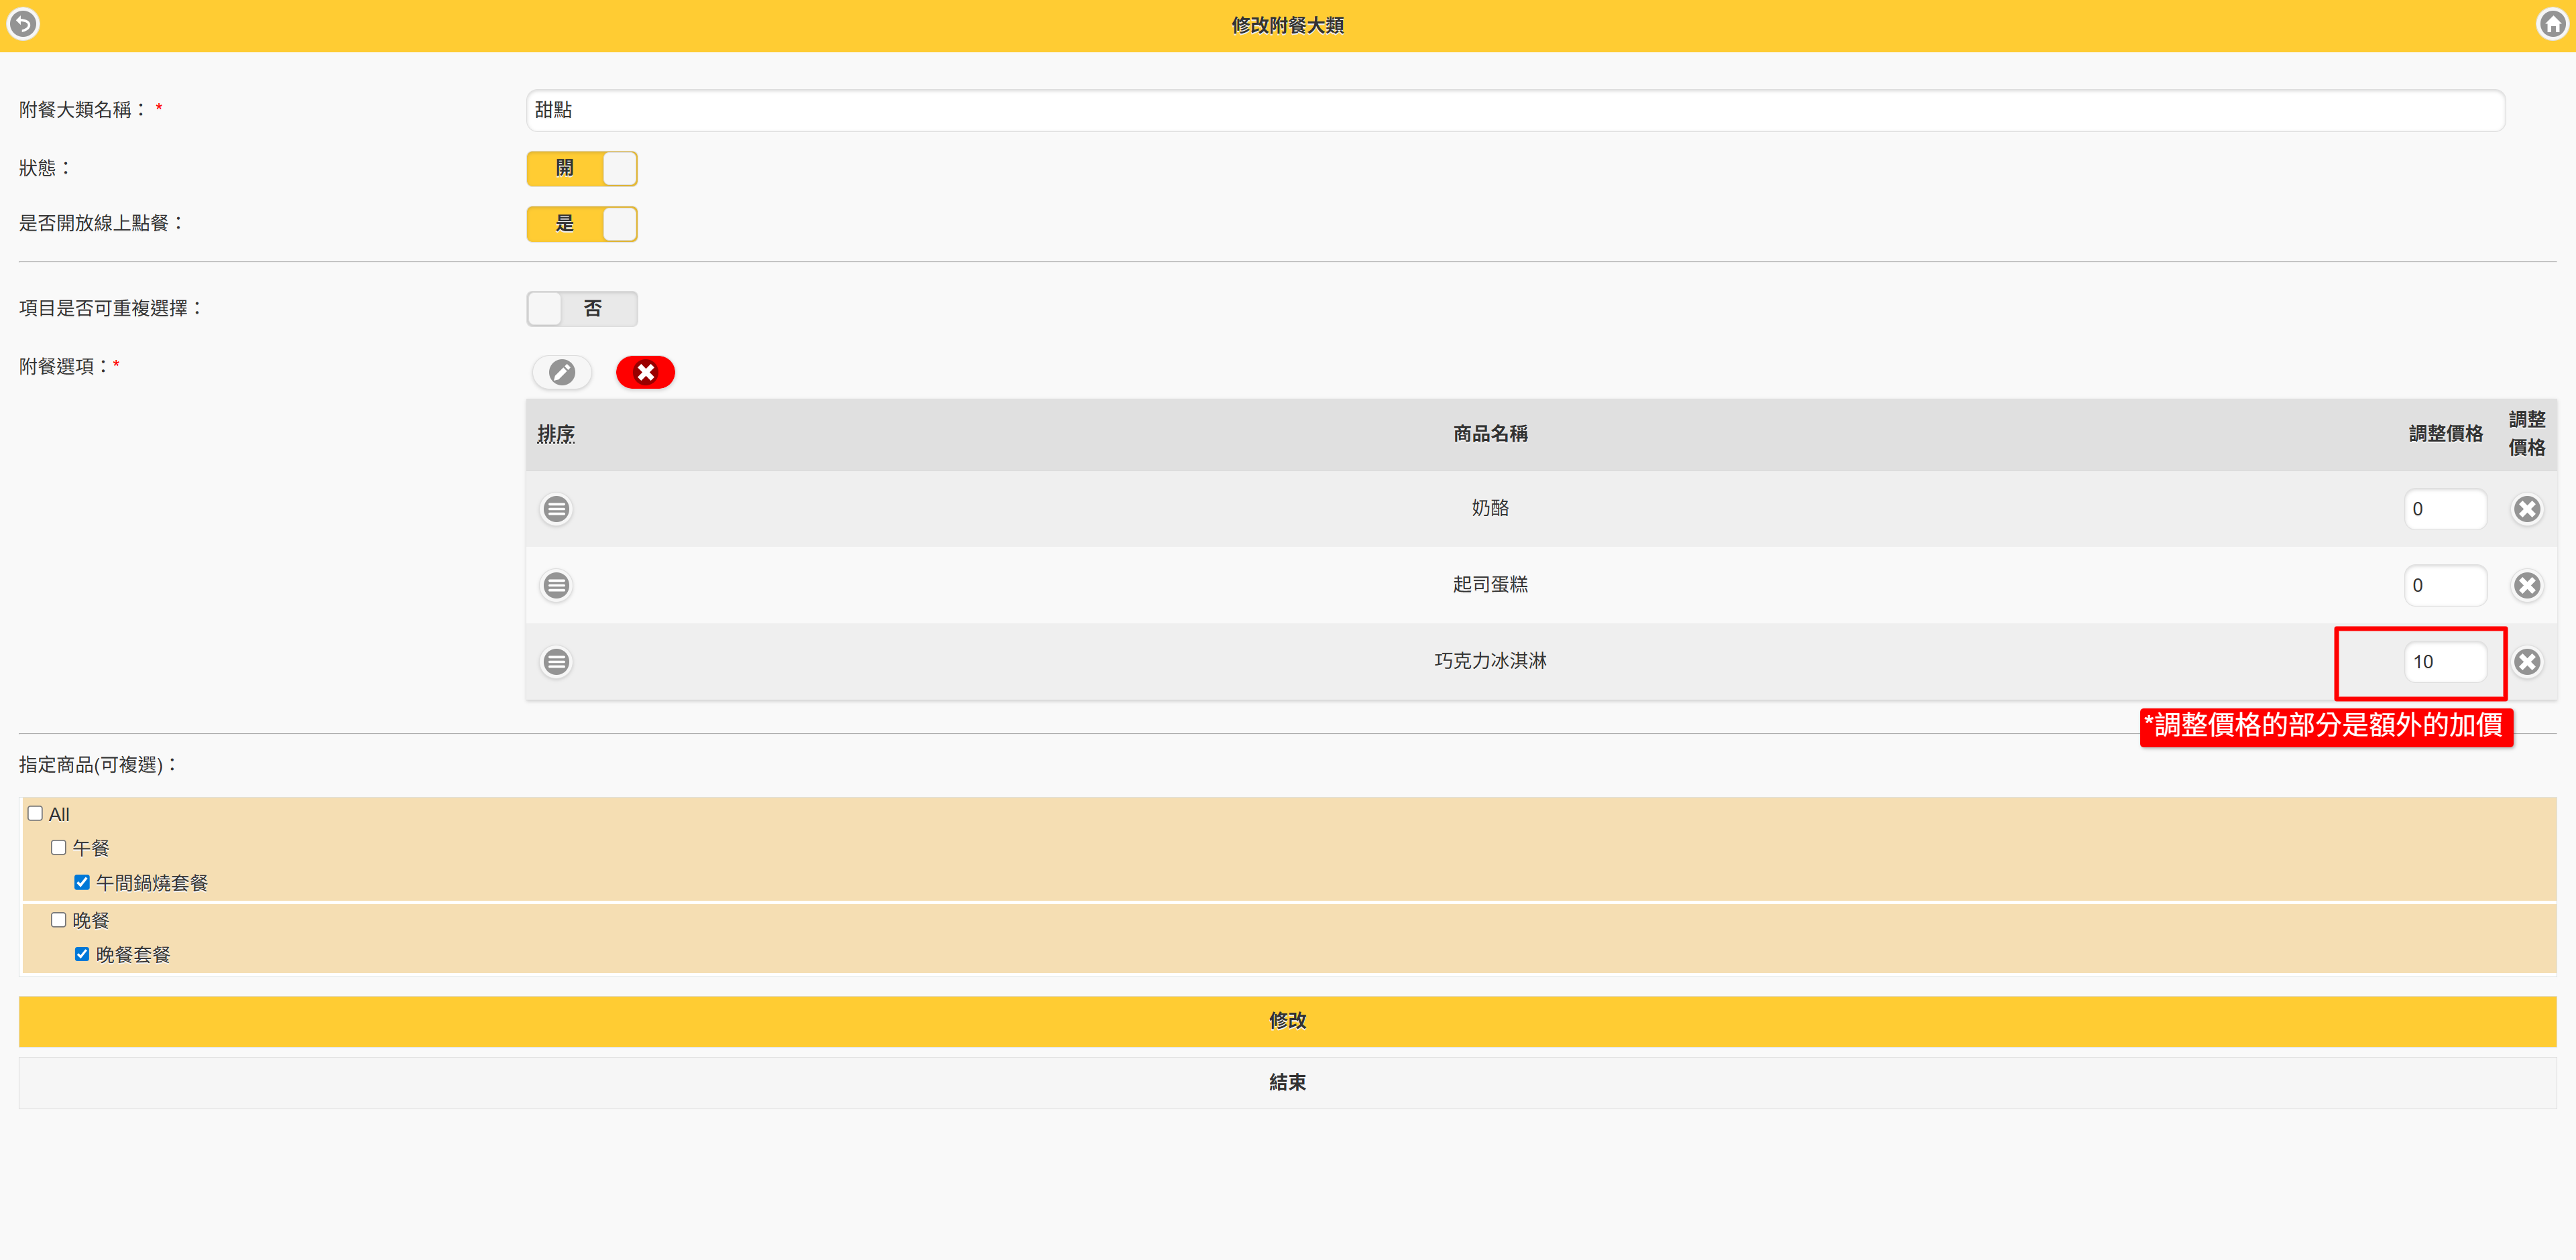Click the drag handle for 奶酪 row
The width and height of the screenshot is (2576, 1260).
[557, 509]
